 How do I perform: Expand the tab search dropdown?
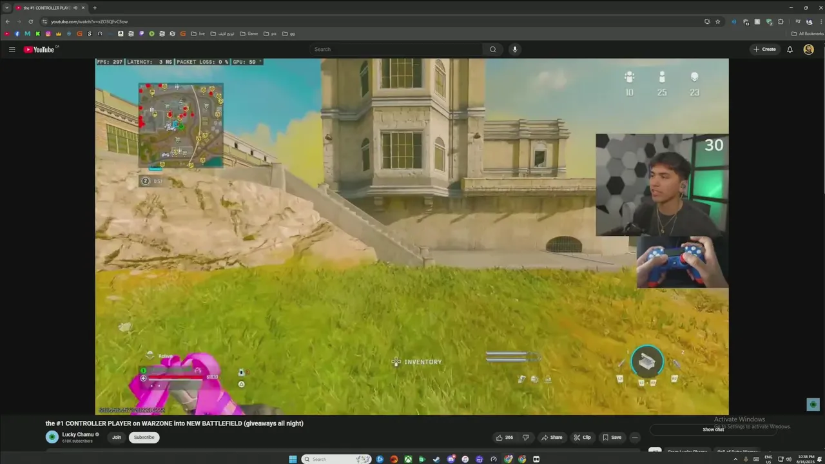pyautogui.click(x=6, y=8)
